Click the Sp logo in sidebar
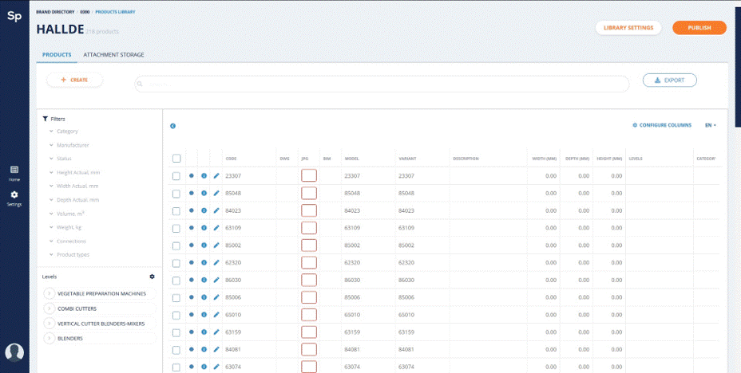This screenshot has height=373, width=741. pyautogui.click(x=14, y=17)
